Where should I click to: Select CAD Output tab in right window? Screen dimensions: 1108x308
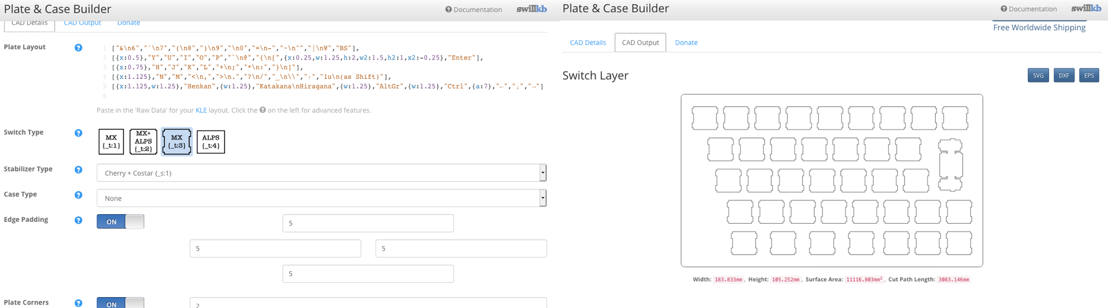(640, 43)
